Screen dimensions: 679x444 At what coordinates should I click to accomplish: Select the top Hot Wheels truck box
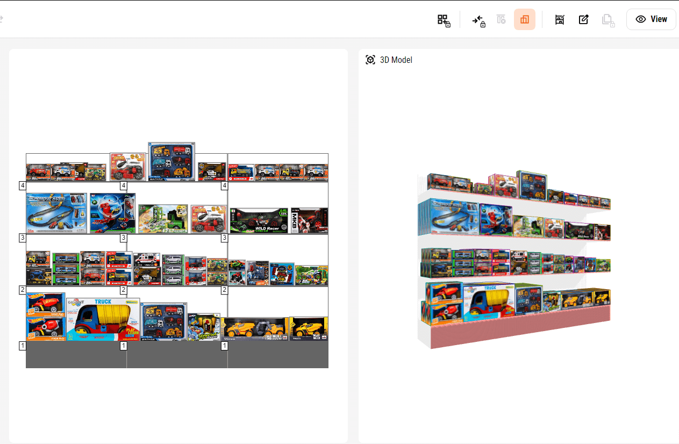pyautogui.click(x=46, y=305)
